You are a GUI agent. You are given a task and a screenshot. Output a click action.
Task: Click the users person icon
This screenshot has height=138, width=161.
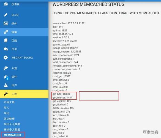[6, 85]
